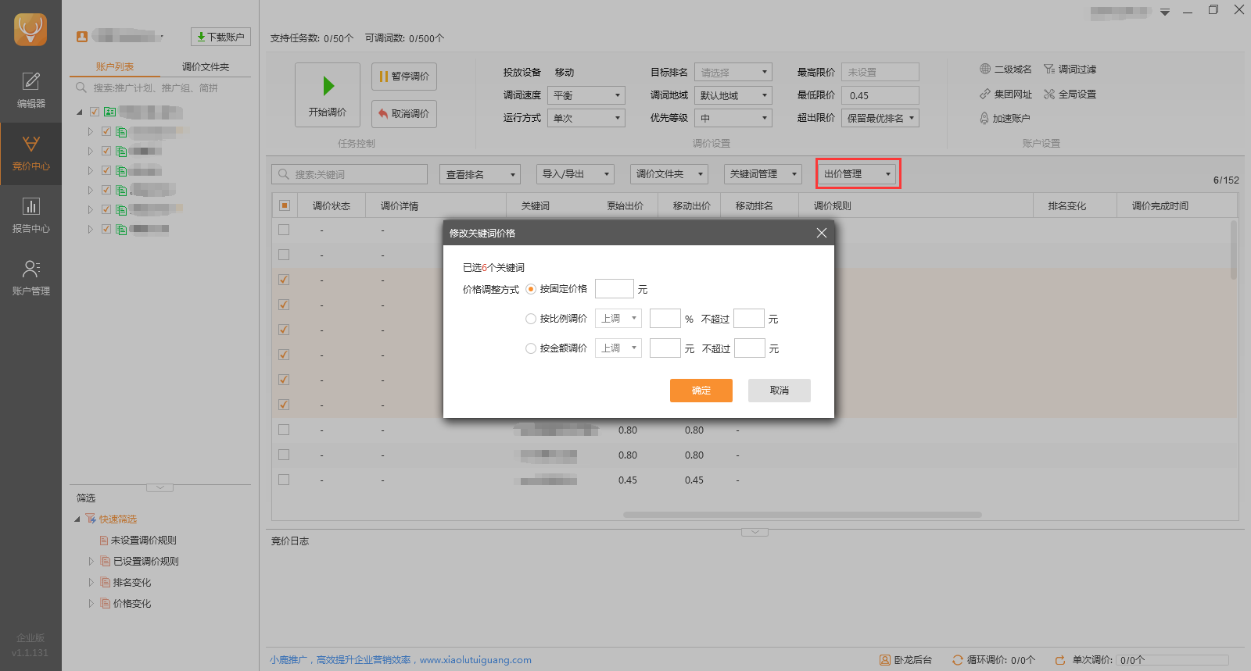Toggle root account checkbox in tree
This screenshot has width=1251, height=671.
click(95, 112)
